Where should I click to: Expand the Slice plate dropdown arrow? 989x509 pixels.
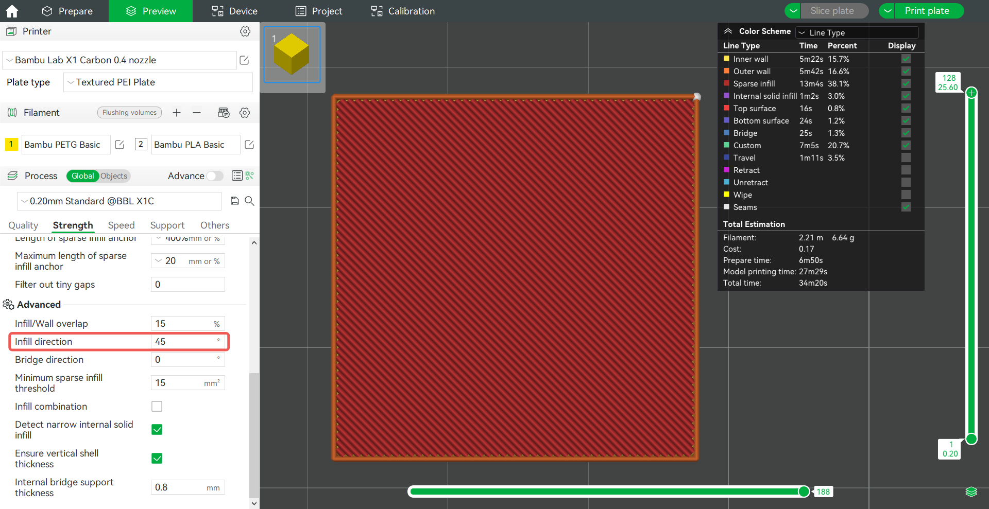pyautogui.click(x=793, y=11)
